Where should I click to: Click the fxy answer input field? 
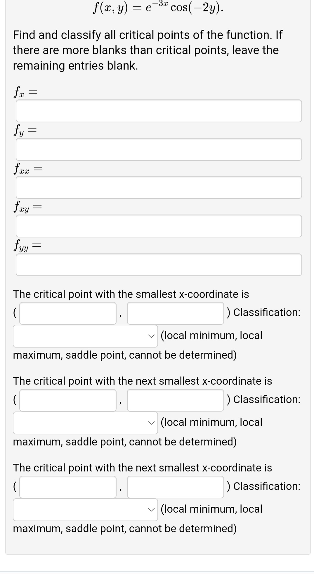(159, 226)
